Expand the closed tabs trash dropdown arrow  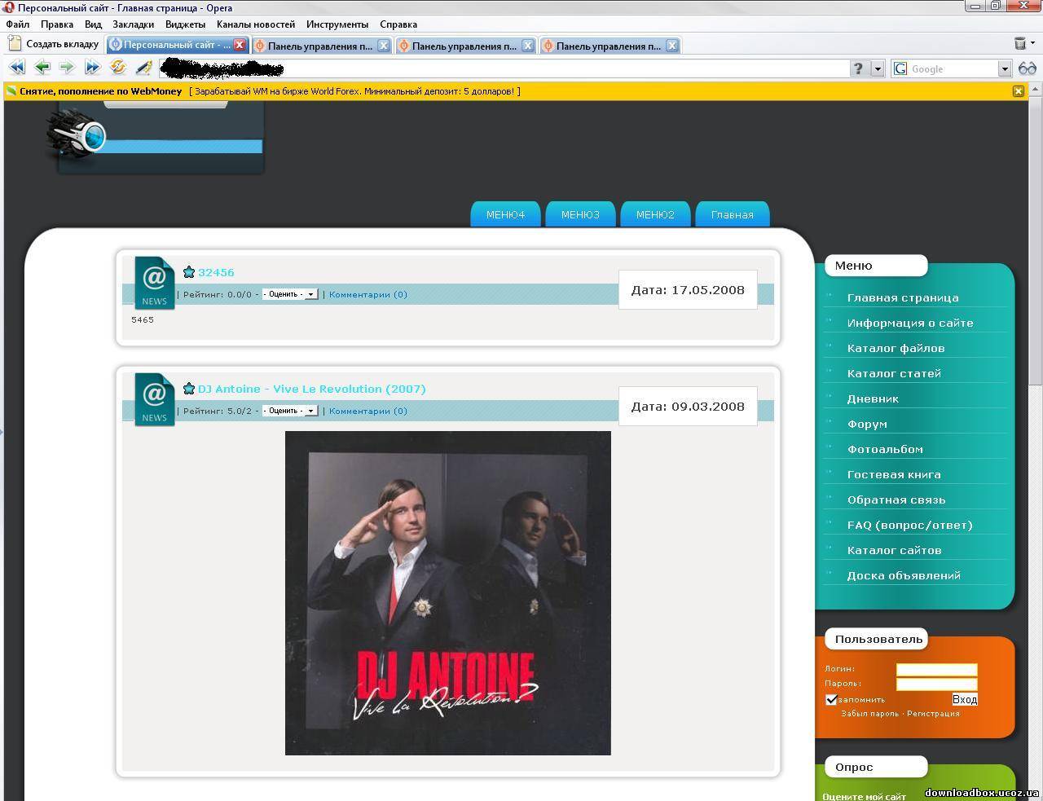point(1032,43)
